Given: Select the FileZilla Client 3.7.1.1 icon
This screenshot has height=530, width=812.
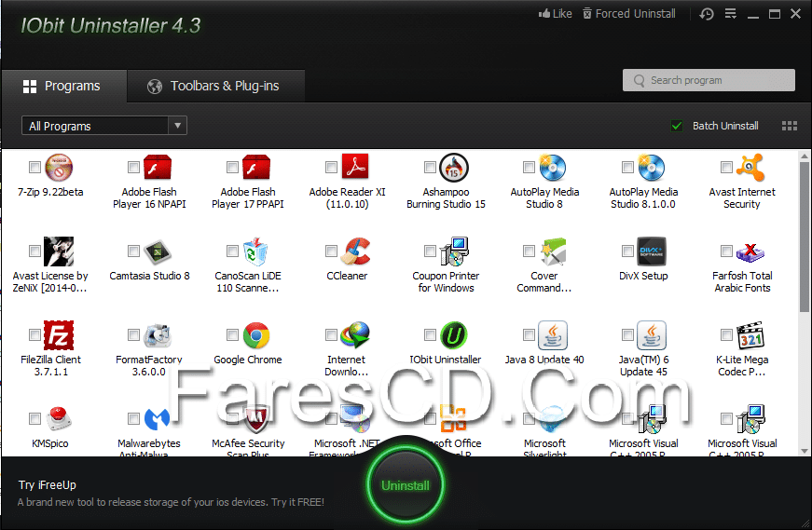Looking at the screenshot, I should (59, 335).
